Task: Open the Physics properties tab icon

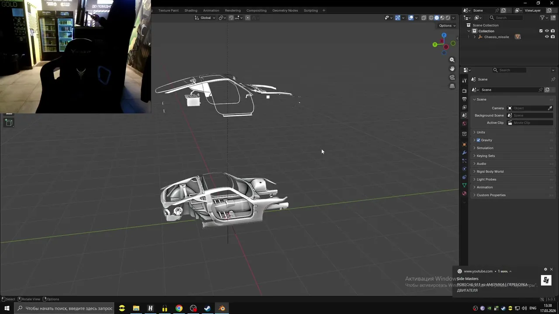Action: click(464, 169)
